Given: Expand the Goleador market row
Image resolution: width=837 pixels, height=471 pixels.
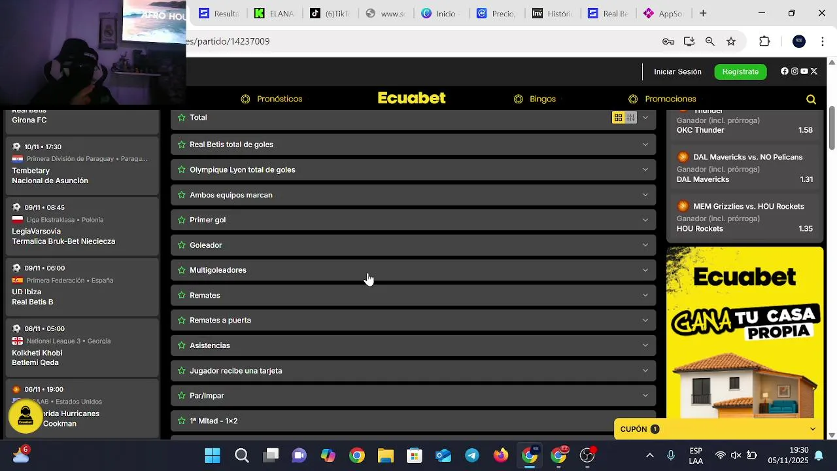Looking at the screenshot, I should pyautogui.click(x=413, y=245).
